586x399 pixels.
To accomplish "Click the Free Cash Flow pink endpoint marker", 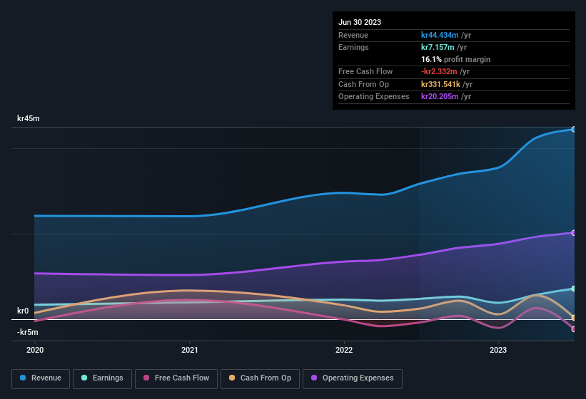I will pos(573,329).
